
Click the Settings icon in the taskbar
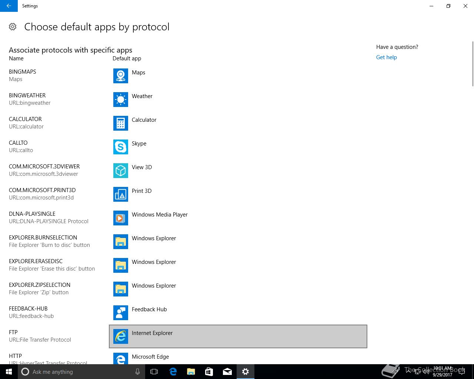coord(246,372)
